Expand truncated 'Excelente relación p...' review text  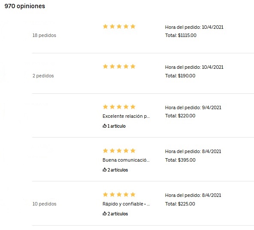coord(126,116)
